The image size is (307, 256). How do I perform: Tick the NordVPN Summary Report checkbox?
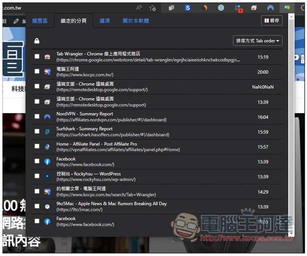[37, 117]
